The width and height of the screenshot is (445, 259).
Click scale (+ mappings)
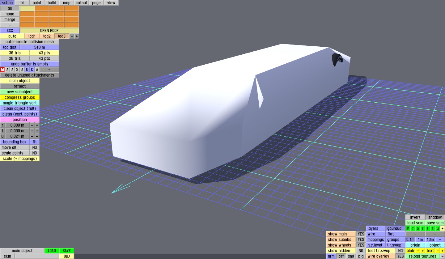click(20, 159)
